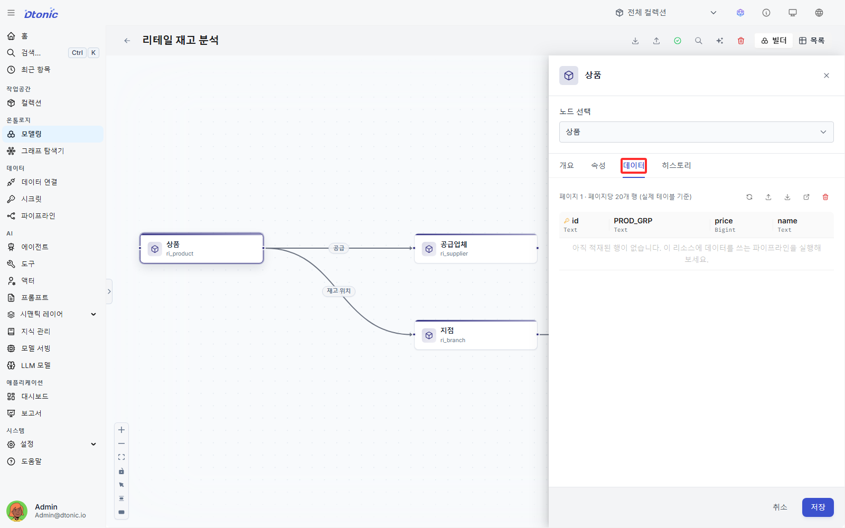
Task: Click the green check validation icon
Action: click(678, 41)
